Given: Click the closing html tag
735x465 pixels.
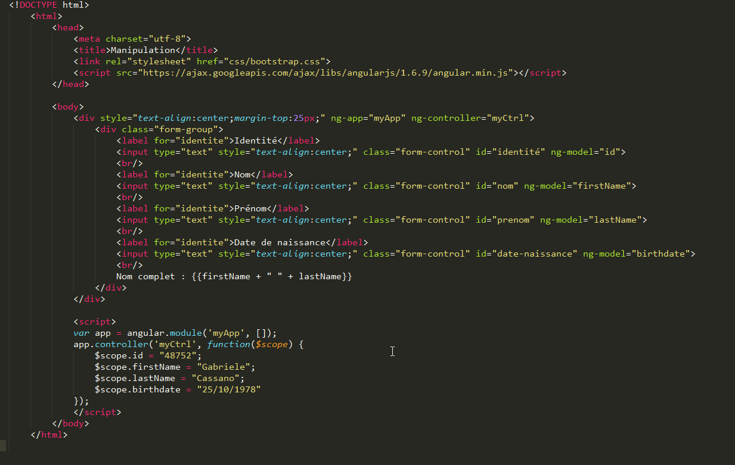Looking at the screenshot, I should [x=49, y=435].
